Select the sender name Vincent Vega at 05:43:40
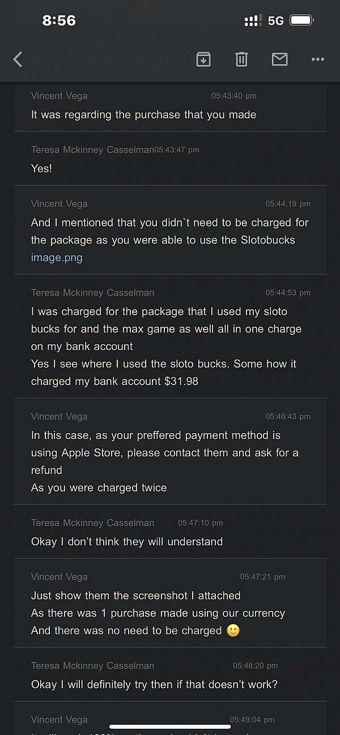Image resolution: width=340 pixels, height=735 pixels. (x=59, y=96)
